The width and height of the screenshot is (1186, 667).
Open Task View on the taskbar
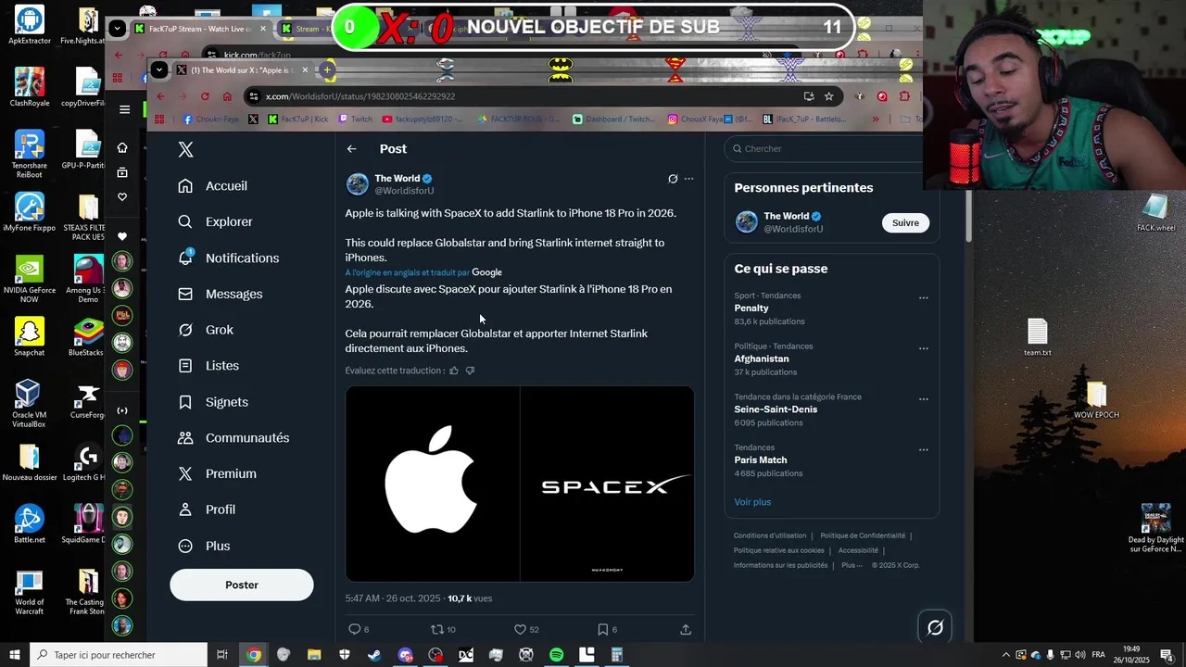point(222,655)
